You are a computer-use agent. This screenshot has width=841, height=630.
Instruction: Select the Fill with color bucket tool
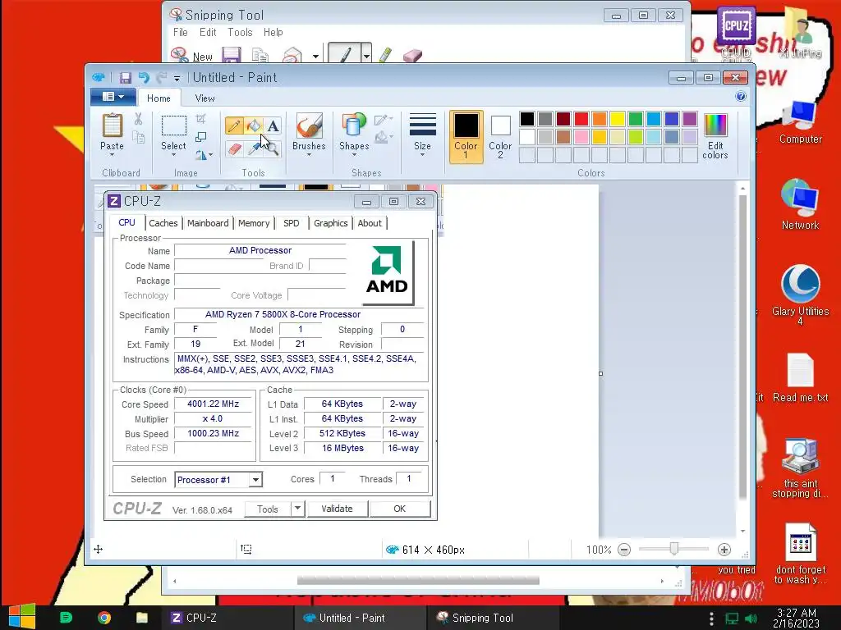tap(254, 126)
